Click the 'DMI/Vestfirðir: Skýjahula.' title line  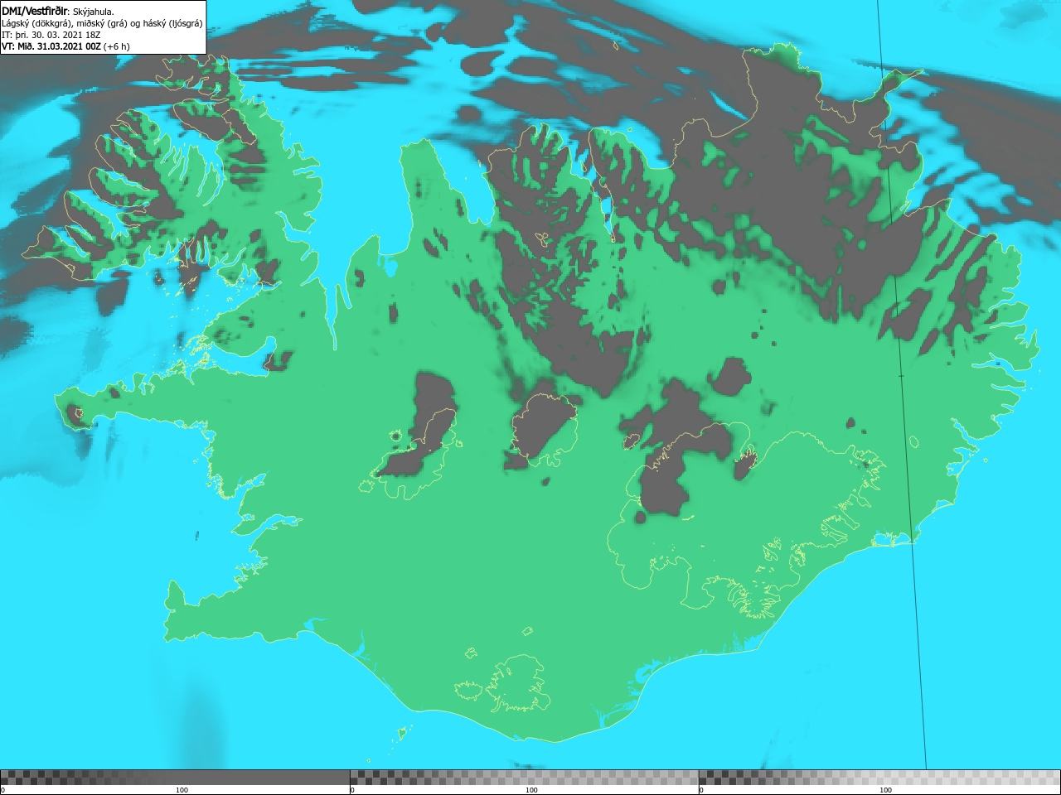(58, 12)
